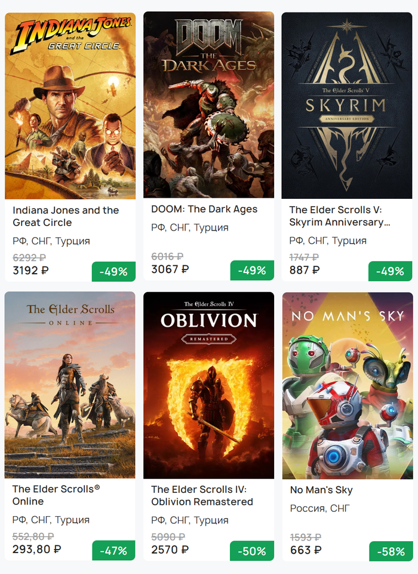Open the 'DOOM: The Dark Ages' title link
This screenshot has height=574, width=418.
pyautogui.click(x=204, y=209)
